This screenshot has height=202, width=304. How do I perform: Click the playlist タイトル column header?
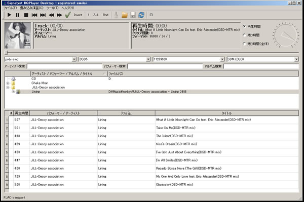tap(227, 113)
